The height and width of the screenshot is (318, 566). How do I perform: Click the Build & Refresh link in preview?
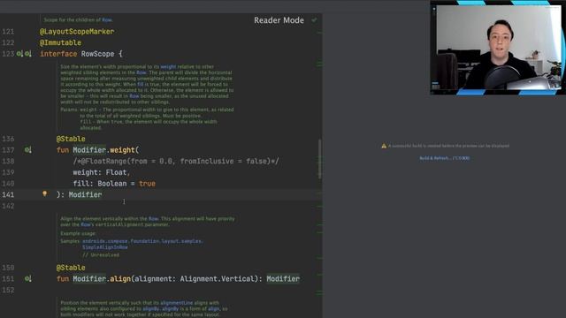pyautogui.click(x=444, y=158)
